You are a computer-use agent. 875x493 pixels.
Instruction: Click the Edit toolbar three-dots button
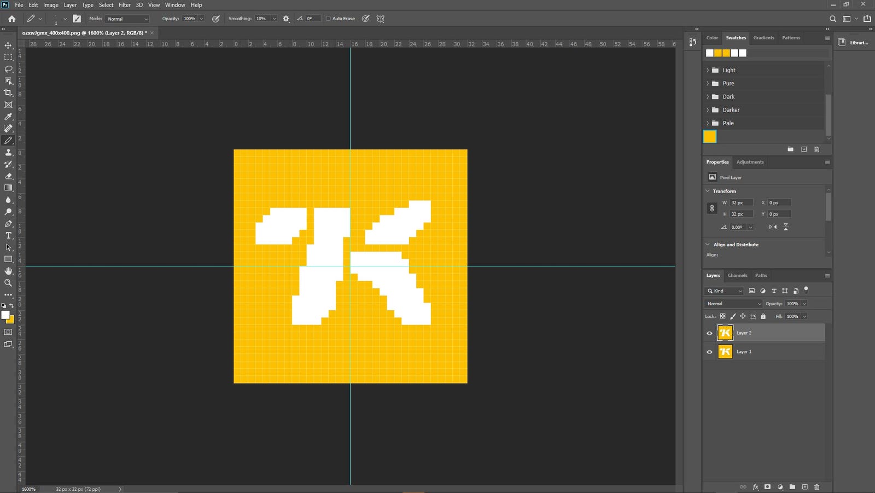[x=8, y=294]
